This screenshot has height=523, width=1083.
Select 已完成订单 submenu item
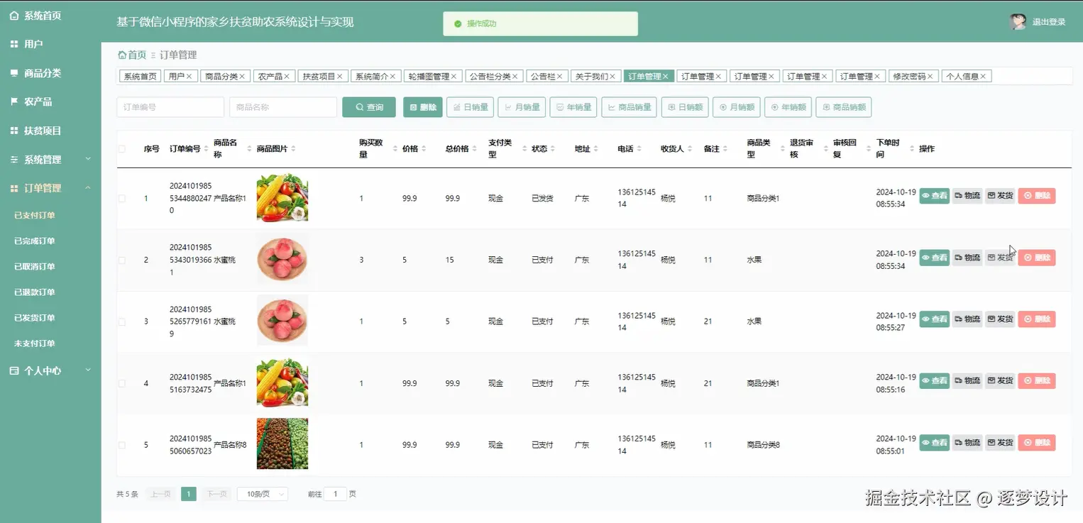pos(35,241)
